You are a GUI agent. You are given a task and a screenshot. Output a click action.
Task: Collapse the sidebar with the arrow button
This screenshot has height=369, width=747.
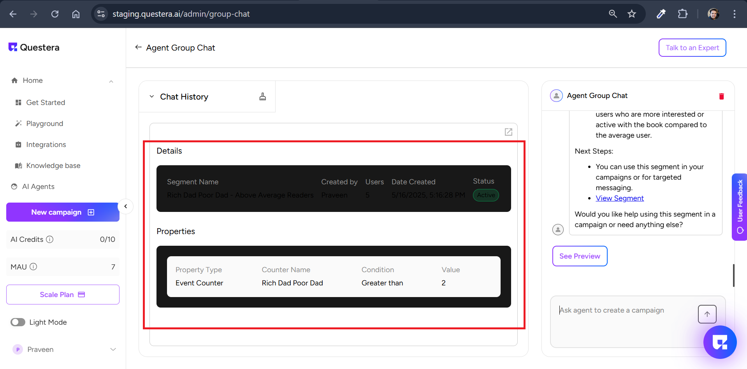tap(125, 206)
